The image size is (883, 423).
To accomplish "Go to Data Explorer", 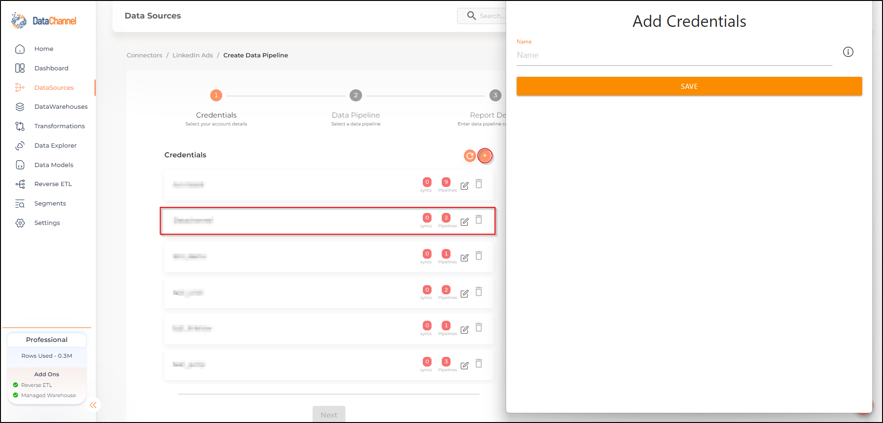I will pyautogui.click(x=56, y=145).
